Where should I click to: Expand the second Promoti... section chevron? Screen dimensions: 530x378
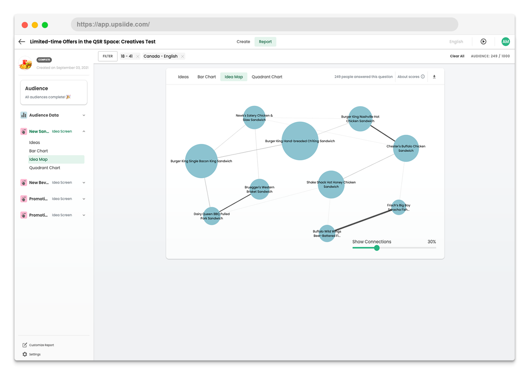84,215
